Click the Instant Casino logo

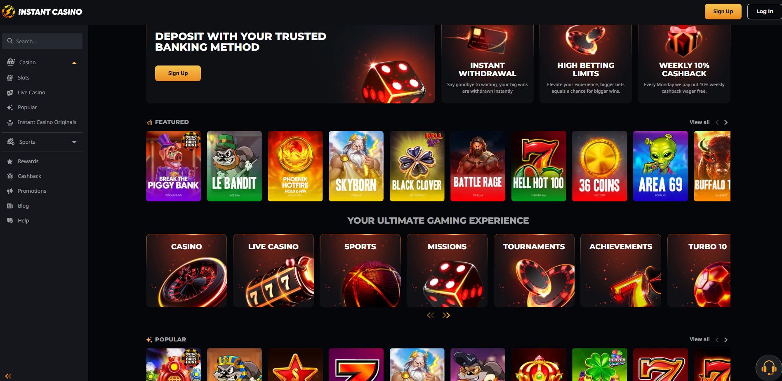[x=42, y=12]
